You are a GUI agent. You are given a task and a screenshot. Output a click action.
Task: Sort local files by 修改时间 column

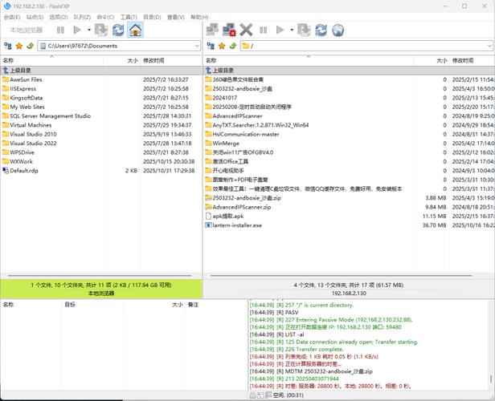click(153, 60)
